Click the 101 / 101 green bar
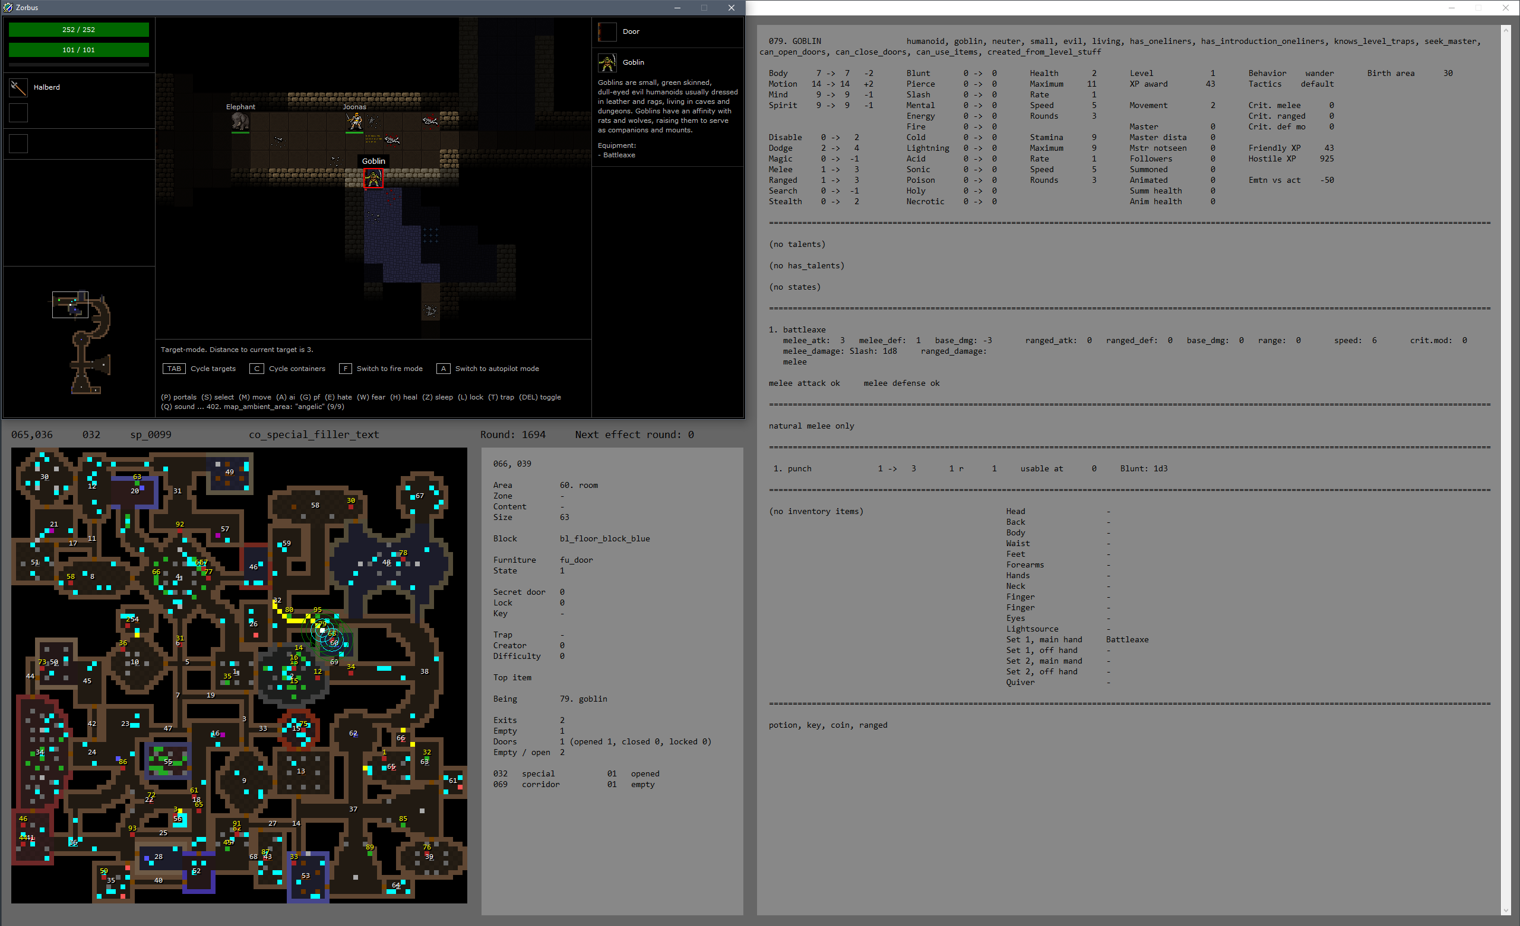Image resolution: width=1520 pixels, height=926 pixels. 78,50
